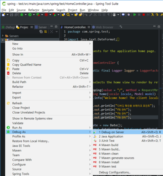Click the Step Into debug icon
163x176 pixels.
(x=153, y=15)
